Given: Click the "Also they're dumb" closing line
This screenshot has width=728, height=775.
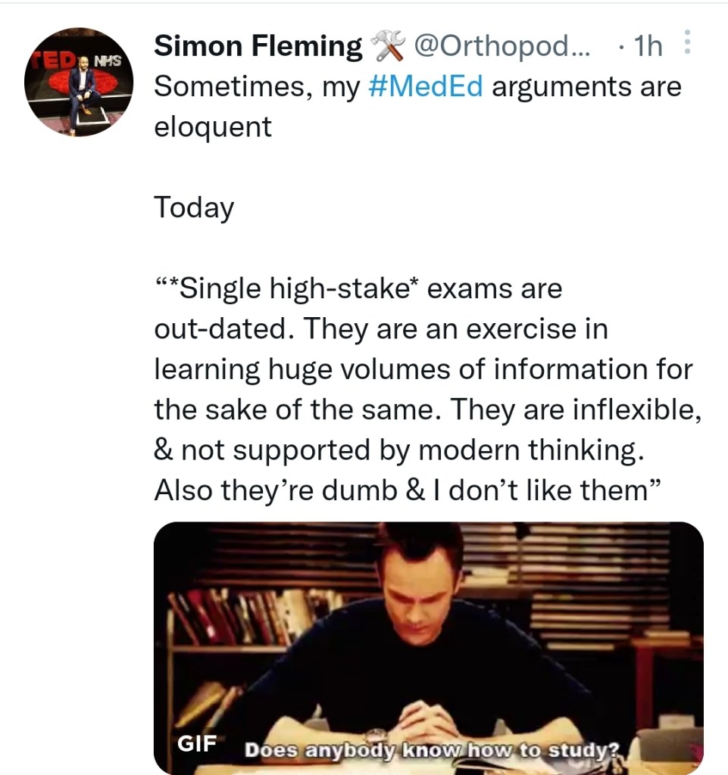Looking at the screenshot, I should (x=408, y=491).
